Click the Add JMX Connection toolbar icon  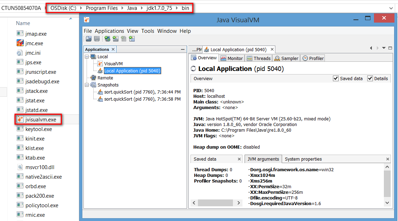tap(116, 39)
